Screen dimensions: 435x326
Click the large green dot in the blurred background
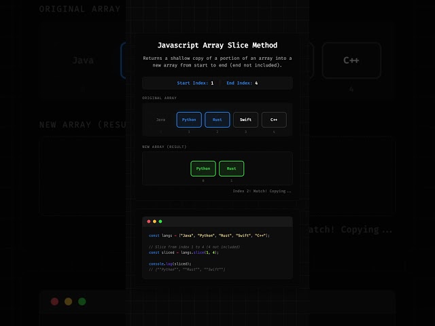[x=82, y=302]
